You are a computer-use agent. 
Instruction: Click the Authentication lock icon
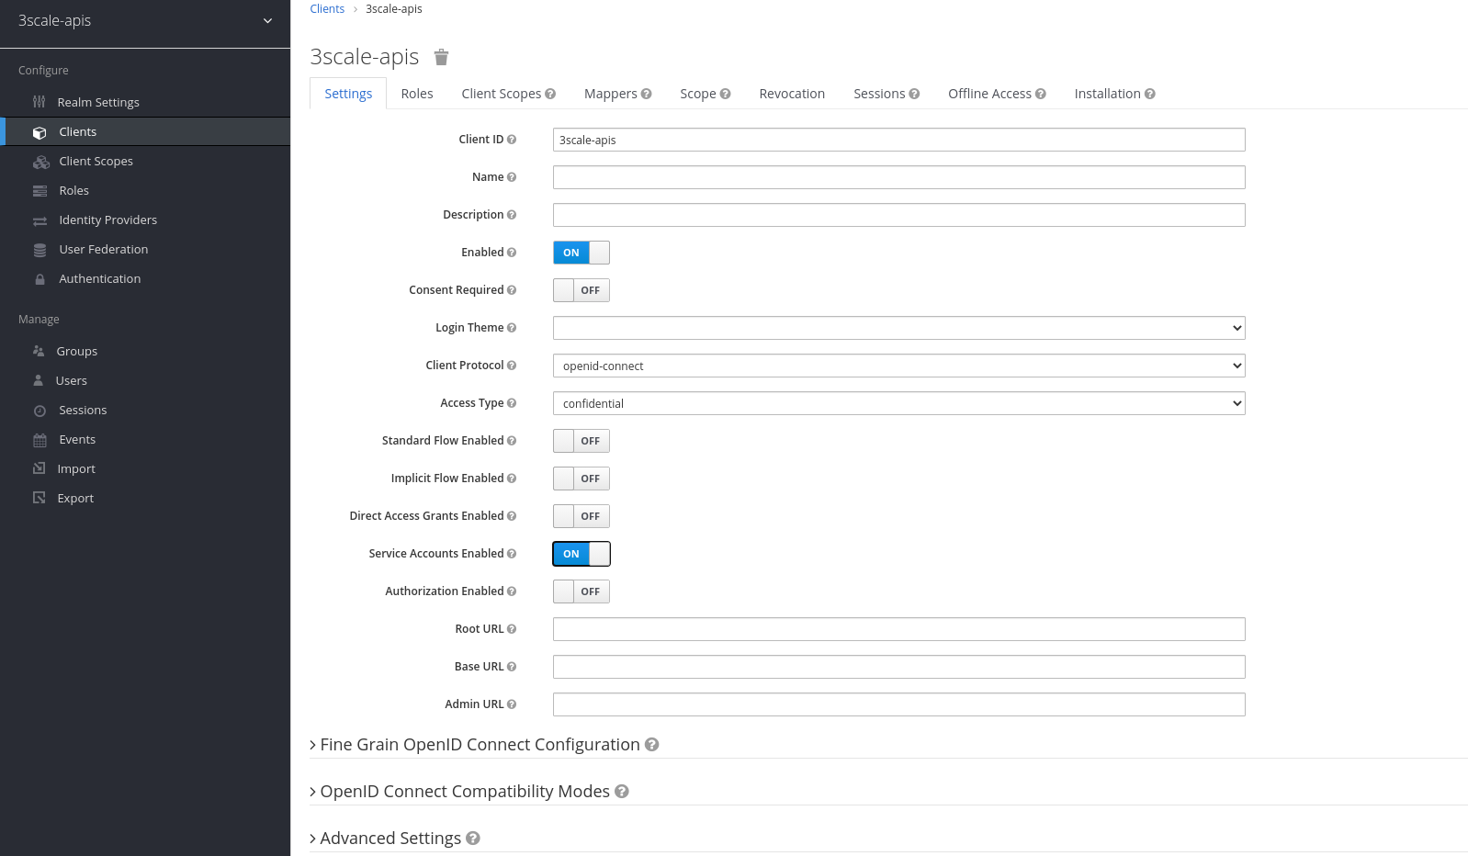[x=40, y=279]
